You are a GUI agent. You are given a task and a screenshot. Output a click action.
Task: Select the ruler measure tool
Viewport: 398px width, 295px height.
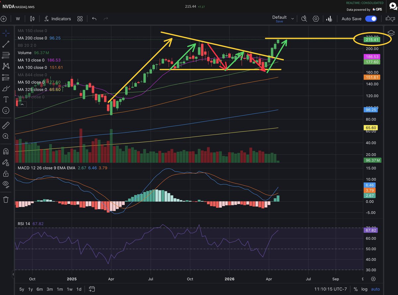pos(6,125)
